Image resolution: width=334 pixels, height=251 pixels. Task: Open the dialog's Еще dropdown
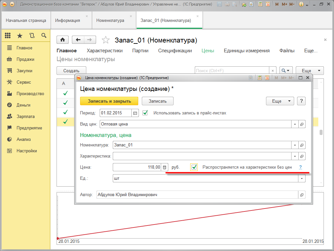point(280,101)
